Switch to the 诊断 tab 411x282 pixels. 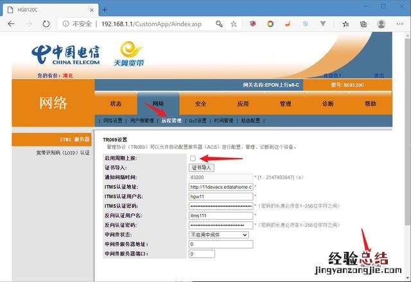(x=328, y=104)
